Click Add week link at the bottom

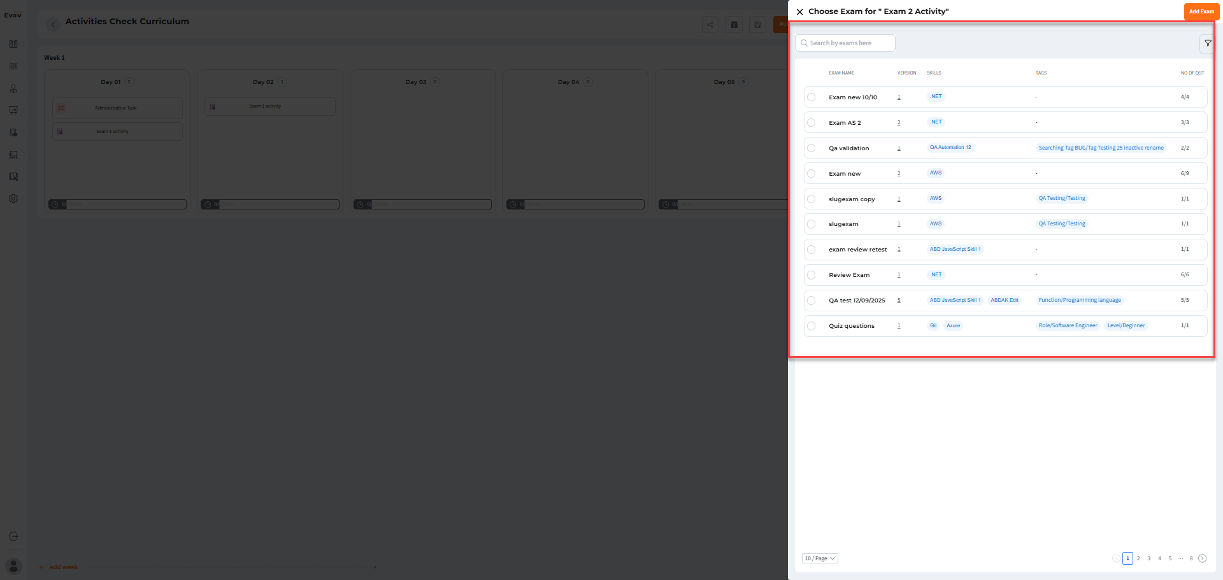click(59, 567)
